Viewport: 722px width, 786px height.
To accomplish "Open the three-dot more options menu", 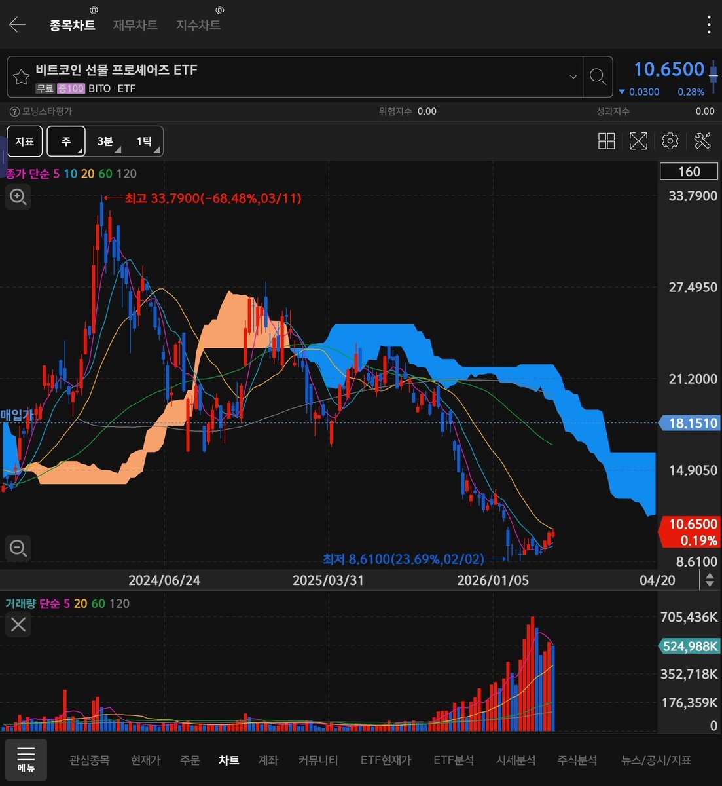I will (709, 25).
